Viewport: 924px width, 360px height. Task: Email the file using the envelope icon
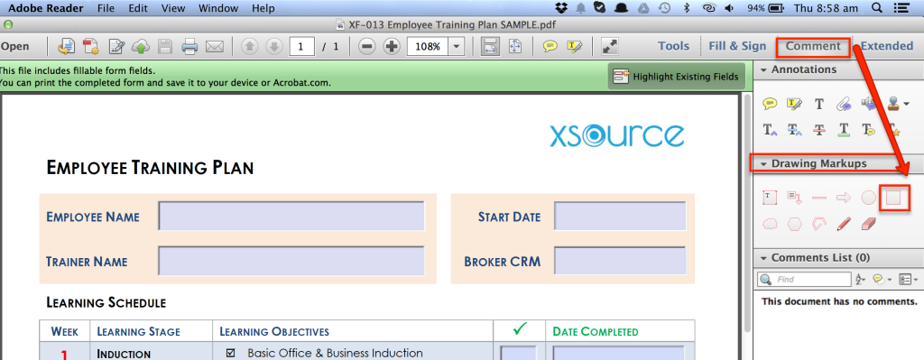[x=215, y=47]
